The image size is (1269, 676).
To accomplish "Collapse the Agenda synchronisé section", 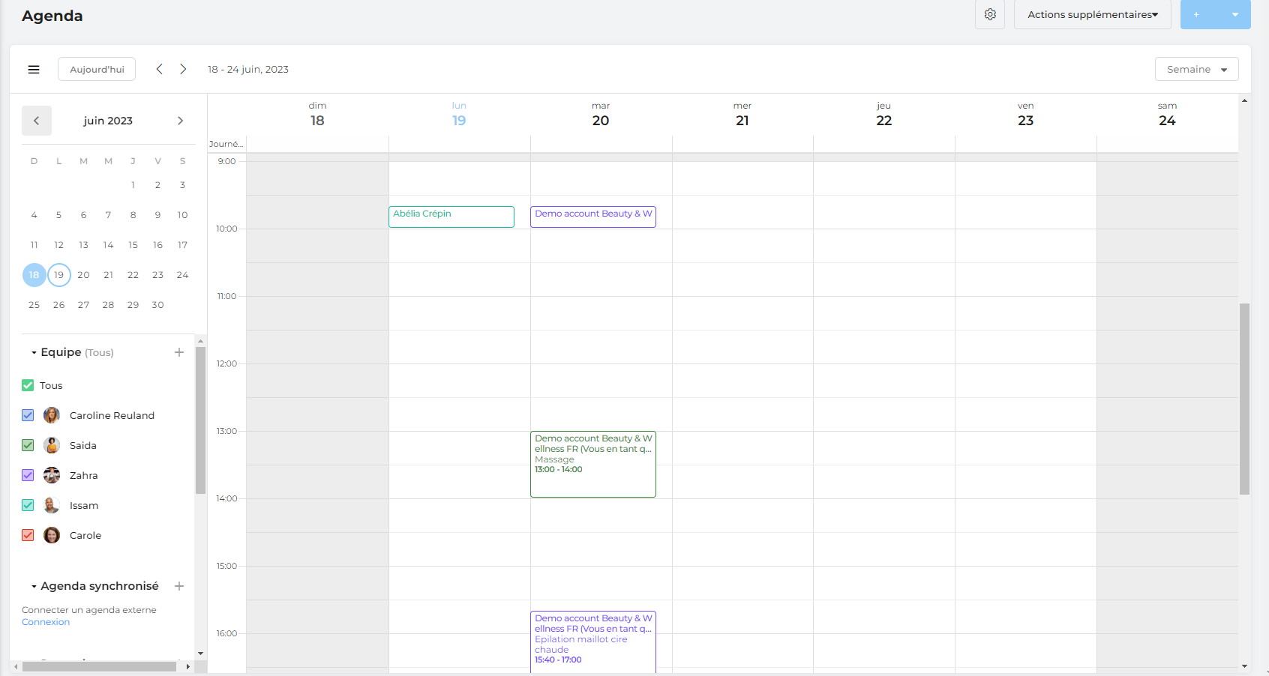I will click(x=34, y=586).
